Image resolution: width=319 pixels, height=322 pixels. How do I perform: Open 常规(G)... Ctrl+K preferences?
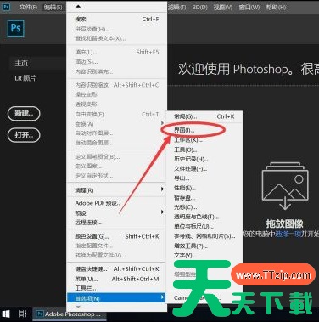point(204,116)
